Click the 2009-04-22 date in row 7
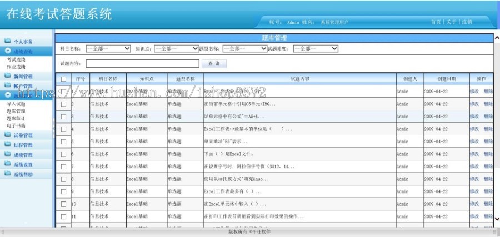Image resolution: width=500 pixels, height=237 pixels. coord(436,167)
